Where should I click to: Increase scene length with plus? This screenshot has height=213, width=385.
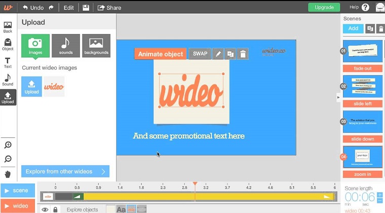coord(379,195)
